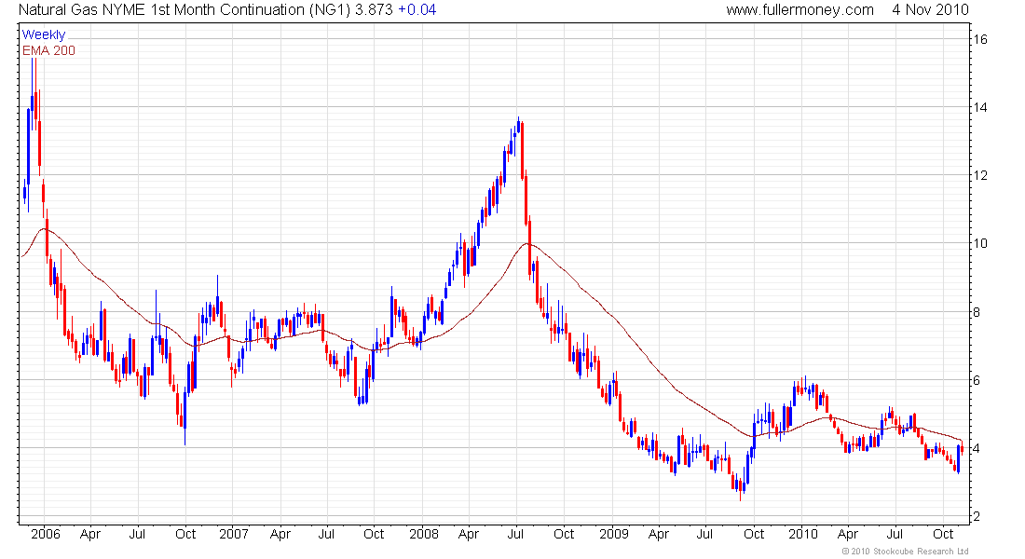
Task: Click the price change +0.04
Action: (x=417, y=10)
